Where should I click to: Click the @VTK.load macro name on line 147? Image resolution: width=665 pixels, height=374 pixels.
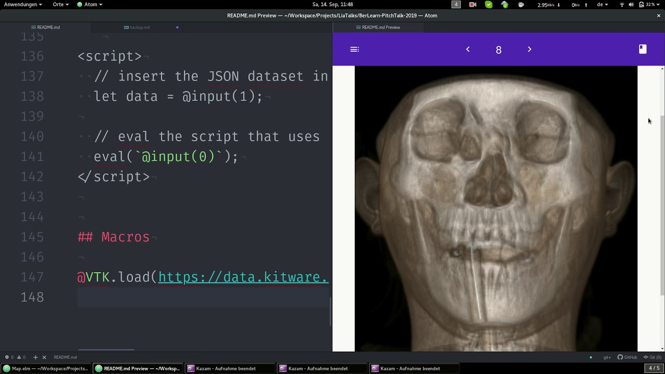tap(113, 277)
